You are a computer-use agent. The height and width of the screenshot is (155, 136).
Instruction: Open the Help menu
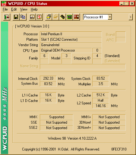[34, 9]
